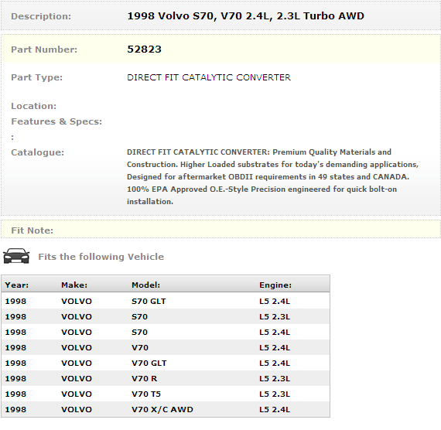Select the V70 R model row

click(166, 378)
